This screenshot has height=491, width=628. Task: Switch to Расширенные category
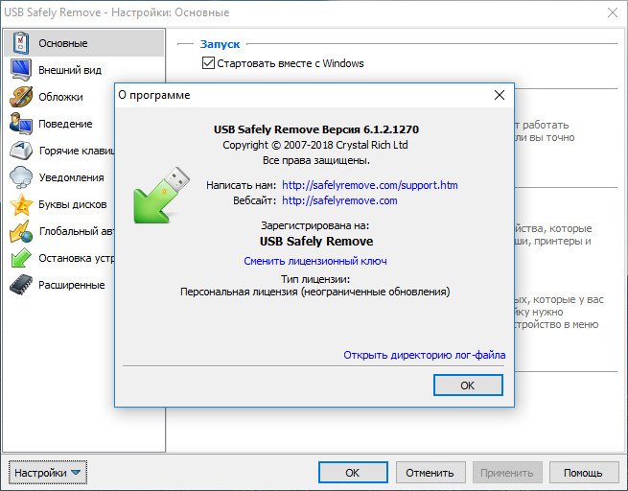point(72,285)
